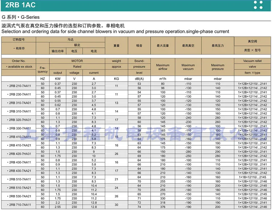Viewport: 272px width, 210px height.
Task: Click the Chinese header "噪音"
Action: click(139, 46)
